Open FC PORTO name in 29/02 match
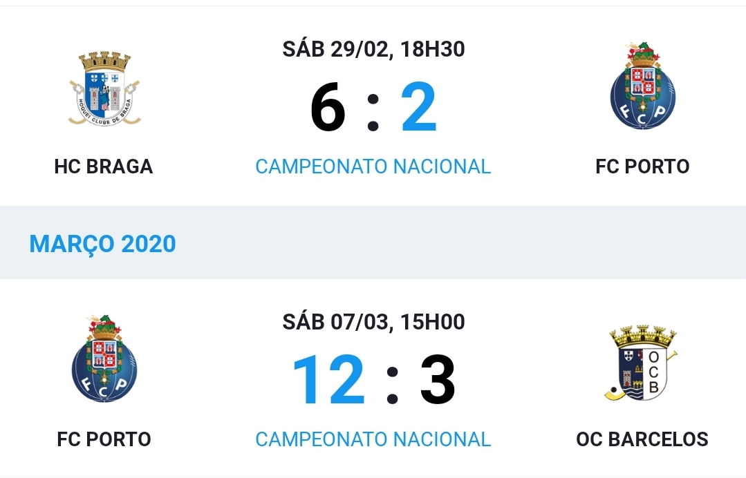Image resolution: width=746 pixels, height=478 pixels. click(642, 166)
